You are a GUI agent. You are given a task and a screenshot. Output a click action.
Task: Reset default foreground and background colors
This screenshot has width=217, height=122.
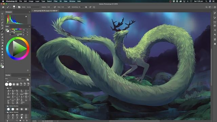coord(1,63)
